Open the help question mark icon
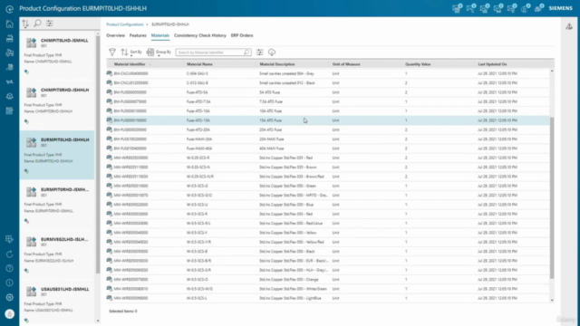The height and width of the screenshot is (326, 580). pyautogui.click(x=10, y=268)
